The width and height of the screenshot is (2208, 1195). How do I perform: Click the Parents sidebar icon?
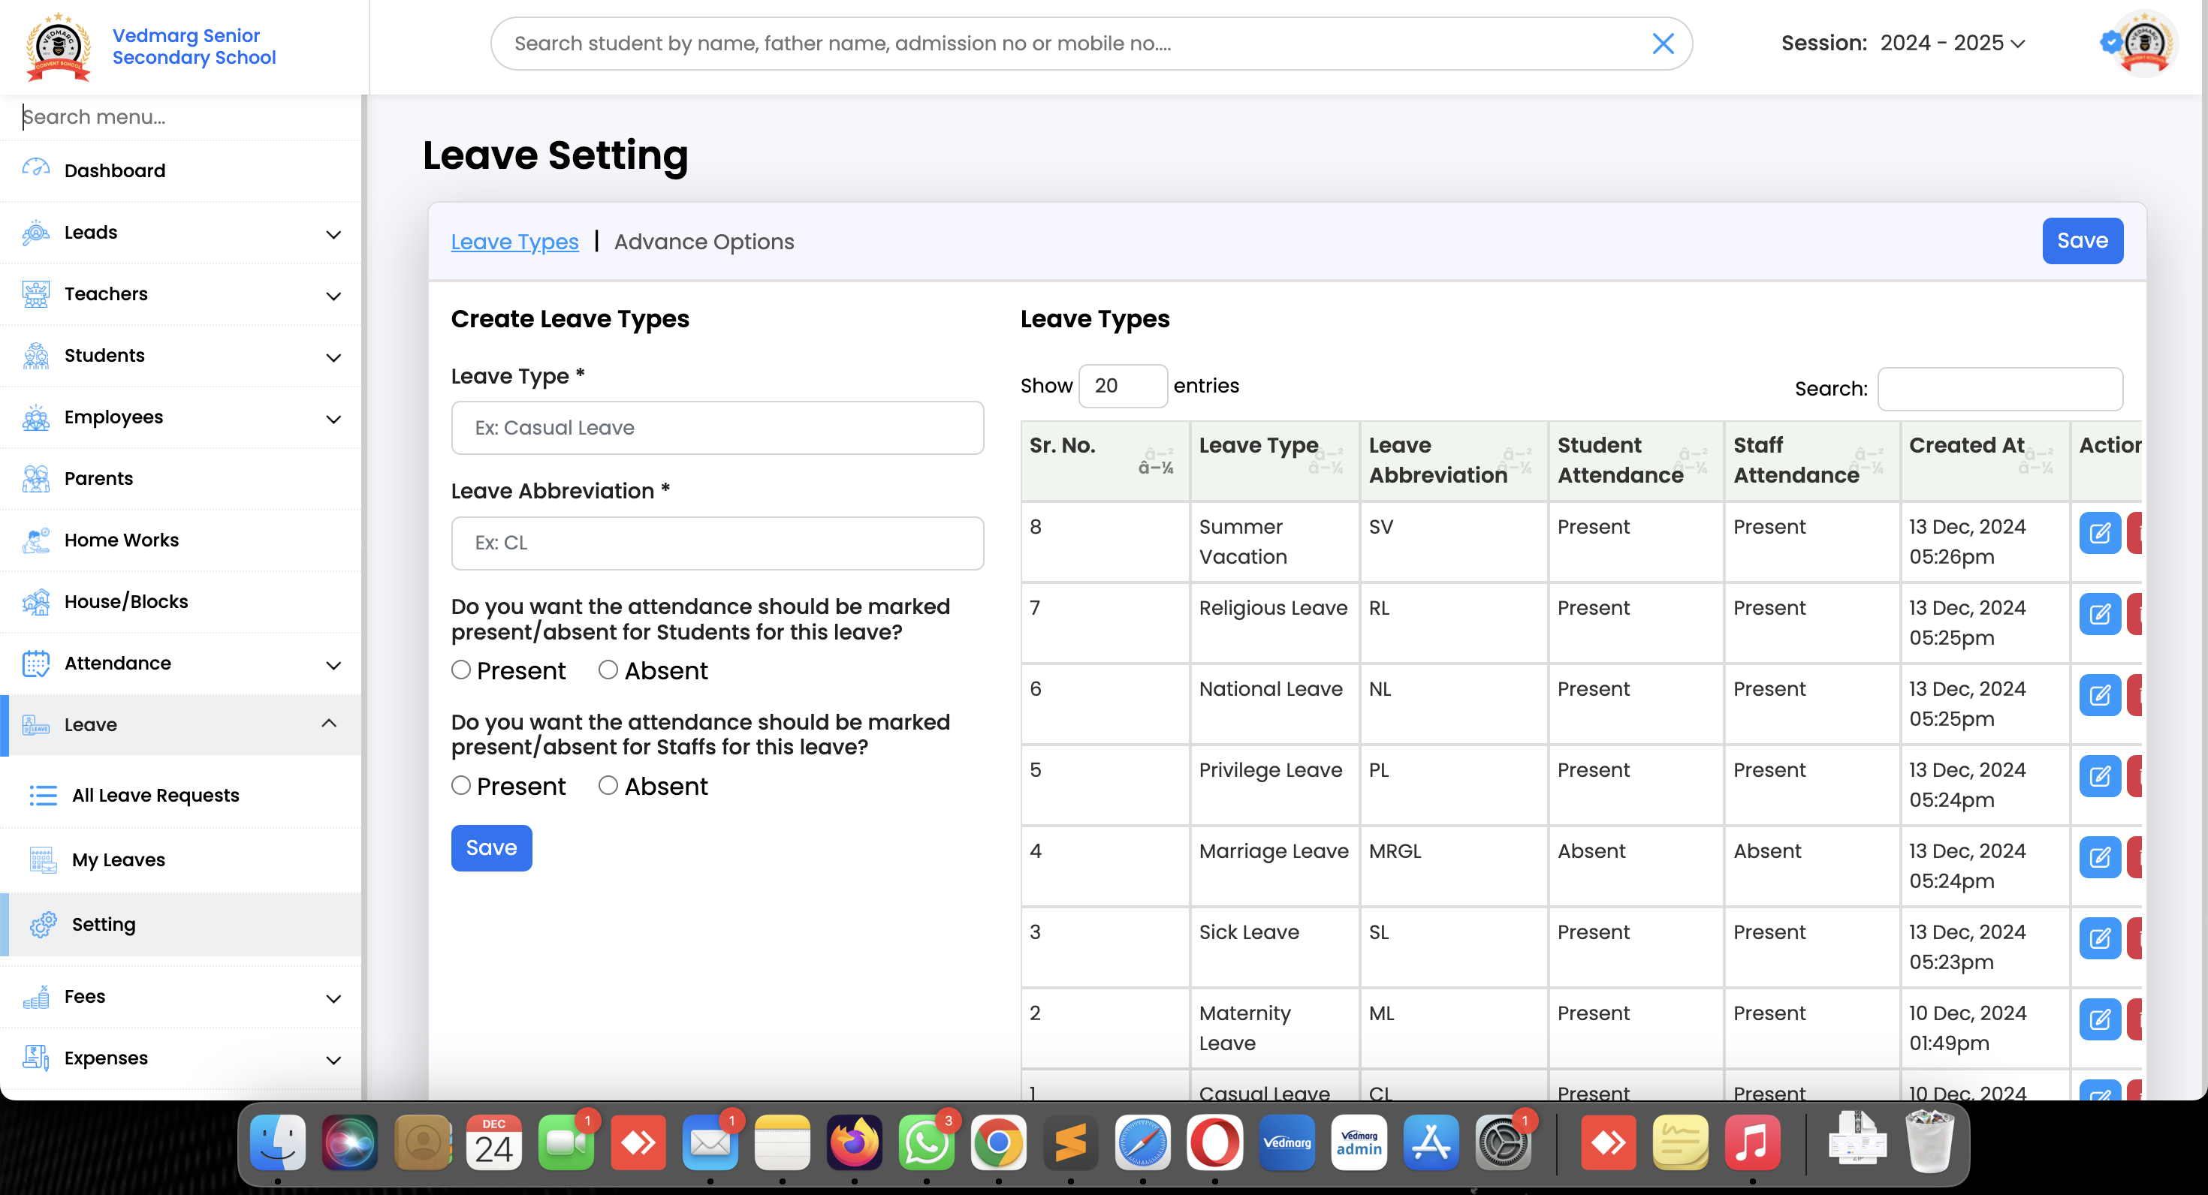[35, 479]
